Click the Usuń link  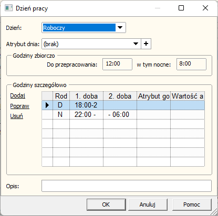pyautogui.click(x=16, y=116)
